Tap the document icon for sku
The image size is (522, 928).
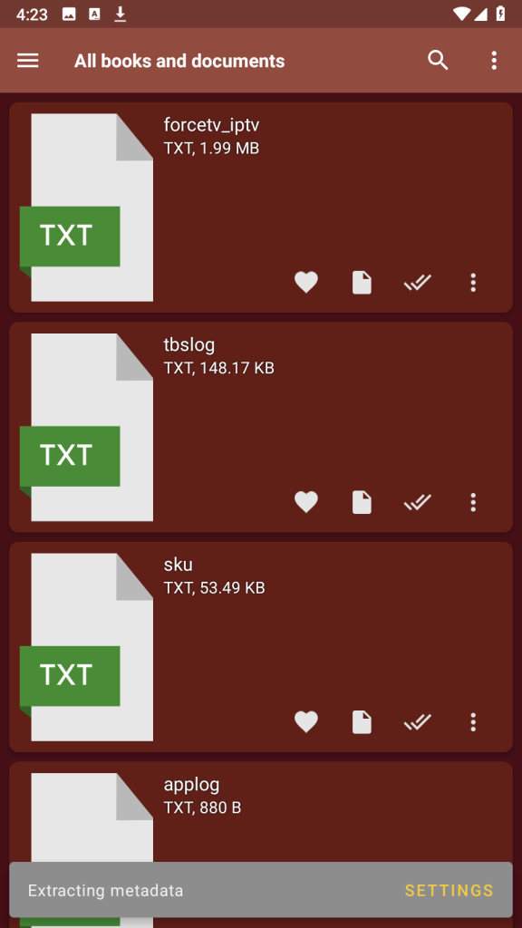[362, 722]
